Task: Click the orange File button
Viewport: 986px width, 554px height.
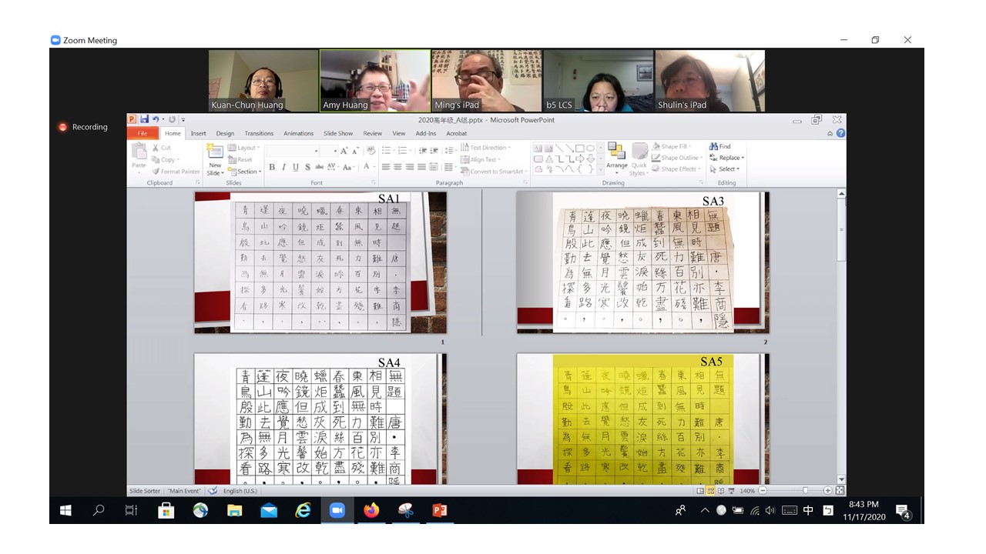Action: click(143, 133)
